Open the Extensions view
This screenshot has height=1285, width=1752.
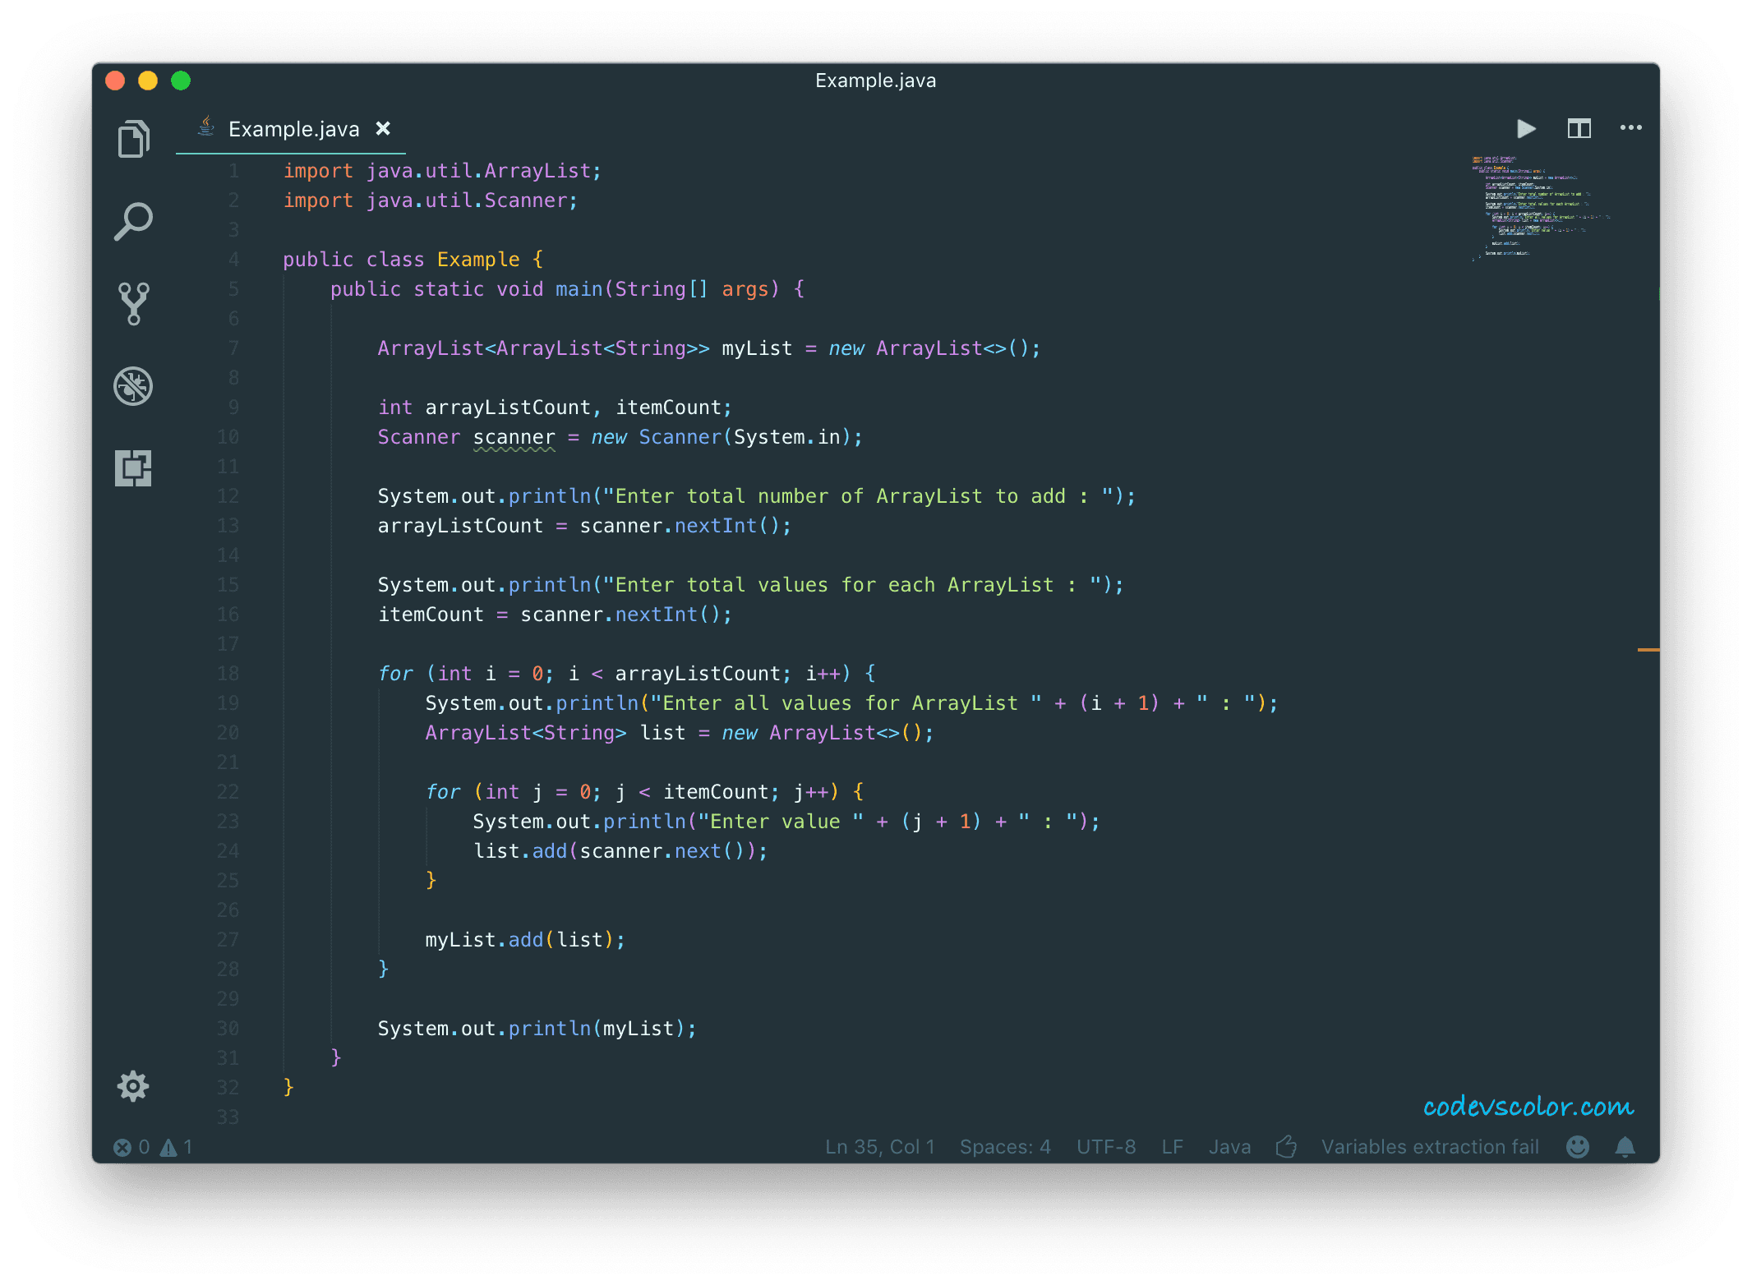(133, 467)
